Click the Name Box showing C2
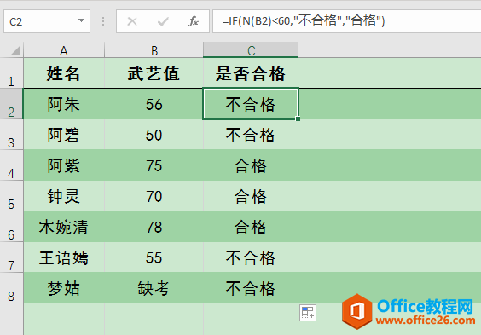This screenshot has height=335, width=481. (x=47, y=21)
